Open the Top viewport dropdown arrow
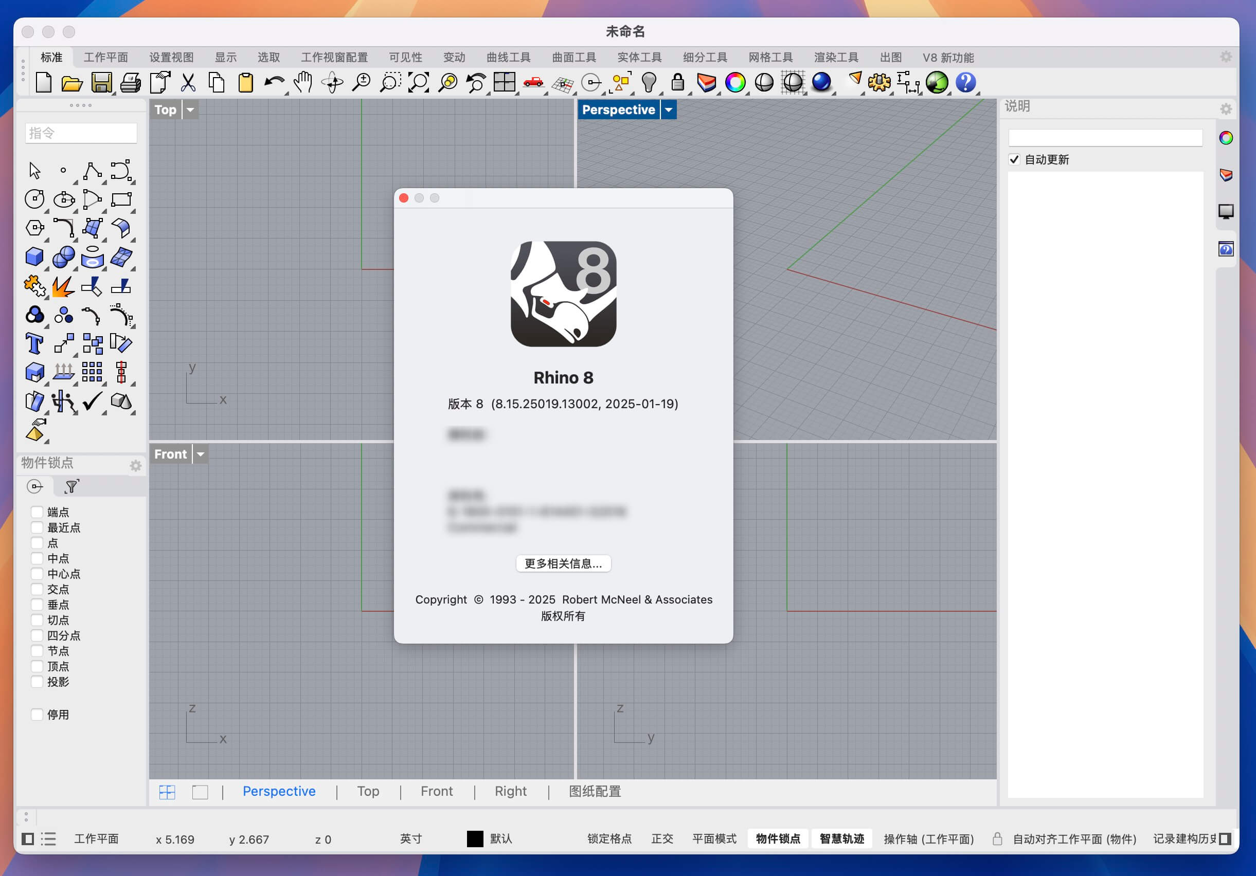Image resolution: width=1256 pixels, height=876 pixels. click(x=190, y=110)
